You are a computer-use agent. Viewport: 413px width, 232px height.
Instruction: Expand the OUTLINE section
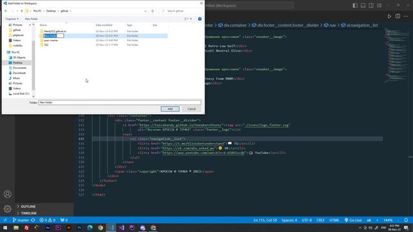point(28,207)
